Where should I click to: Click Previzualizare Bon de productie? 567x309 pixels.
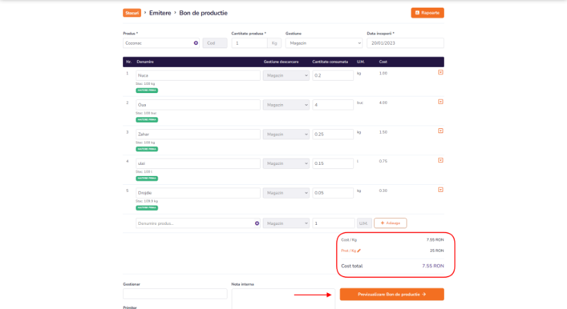pos(391,295)
